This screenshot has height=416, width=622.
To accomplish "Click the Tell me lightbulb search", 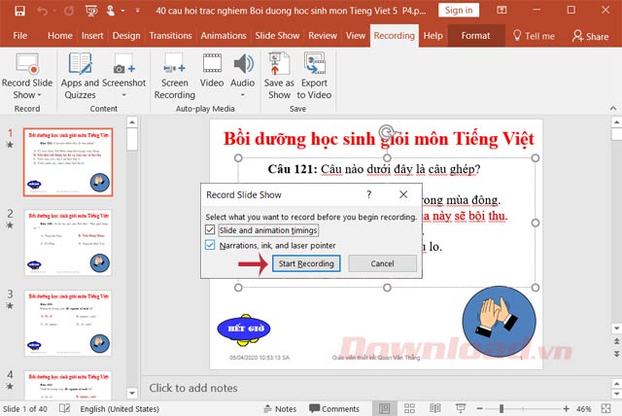I will pos(534,36).
